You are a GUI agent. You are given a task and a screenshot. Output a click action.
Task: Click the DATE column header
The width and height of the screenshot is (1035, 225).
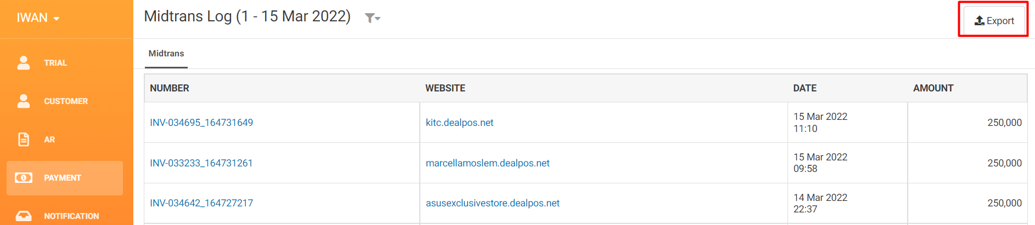pos(805,88)
